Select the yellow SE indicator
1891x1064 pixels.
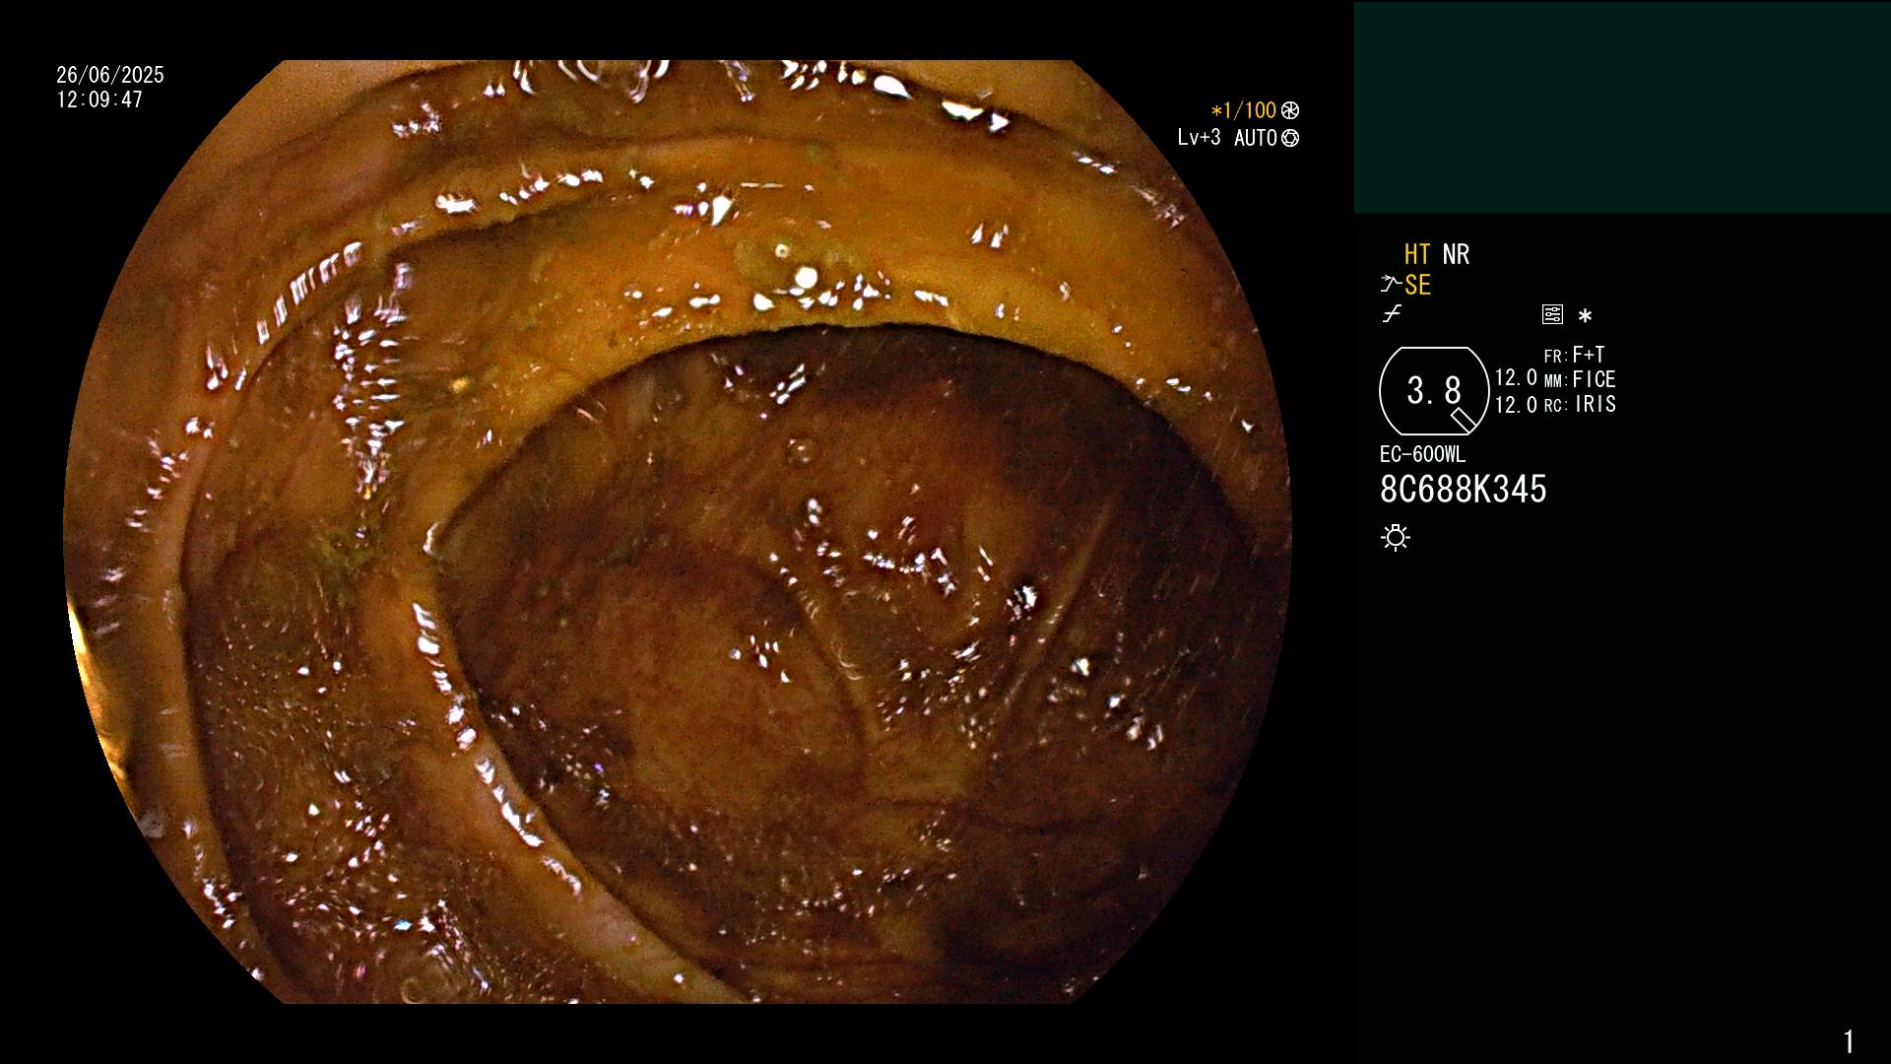coord(1417,286)
